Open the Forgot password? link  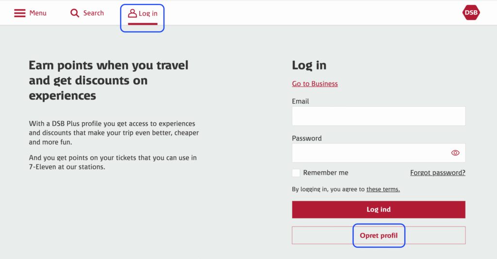(438, 173)
